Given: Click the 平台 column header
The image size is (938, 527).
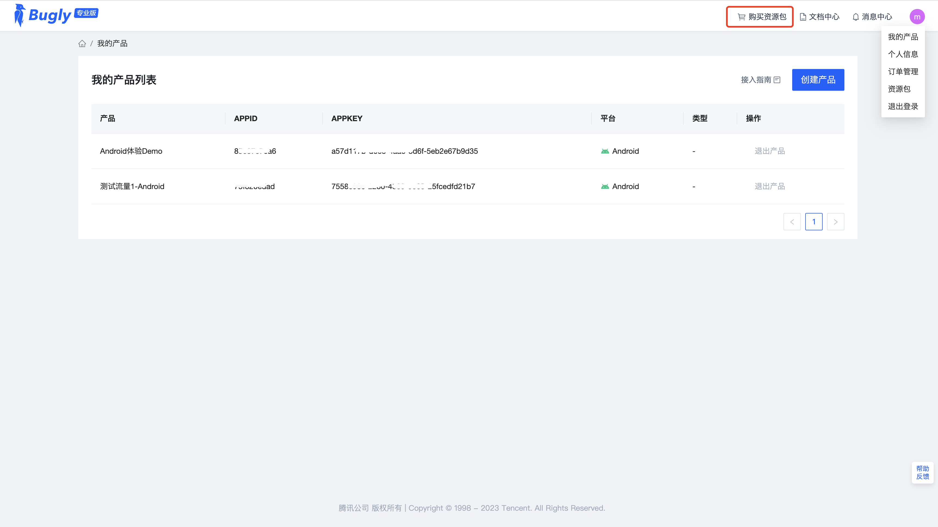Looking at the screenshot, I should tap(608, 118).
